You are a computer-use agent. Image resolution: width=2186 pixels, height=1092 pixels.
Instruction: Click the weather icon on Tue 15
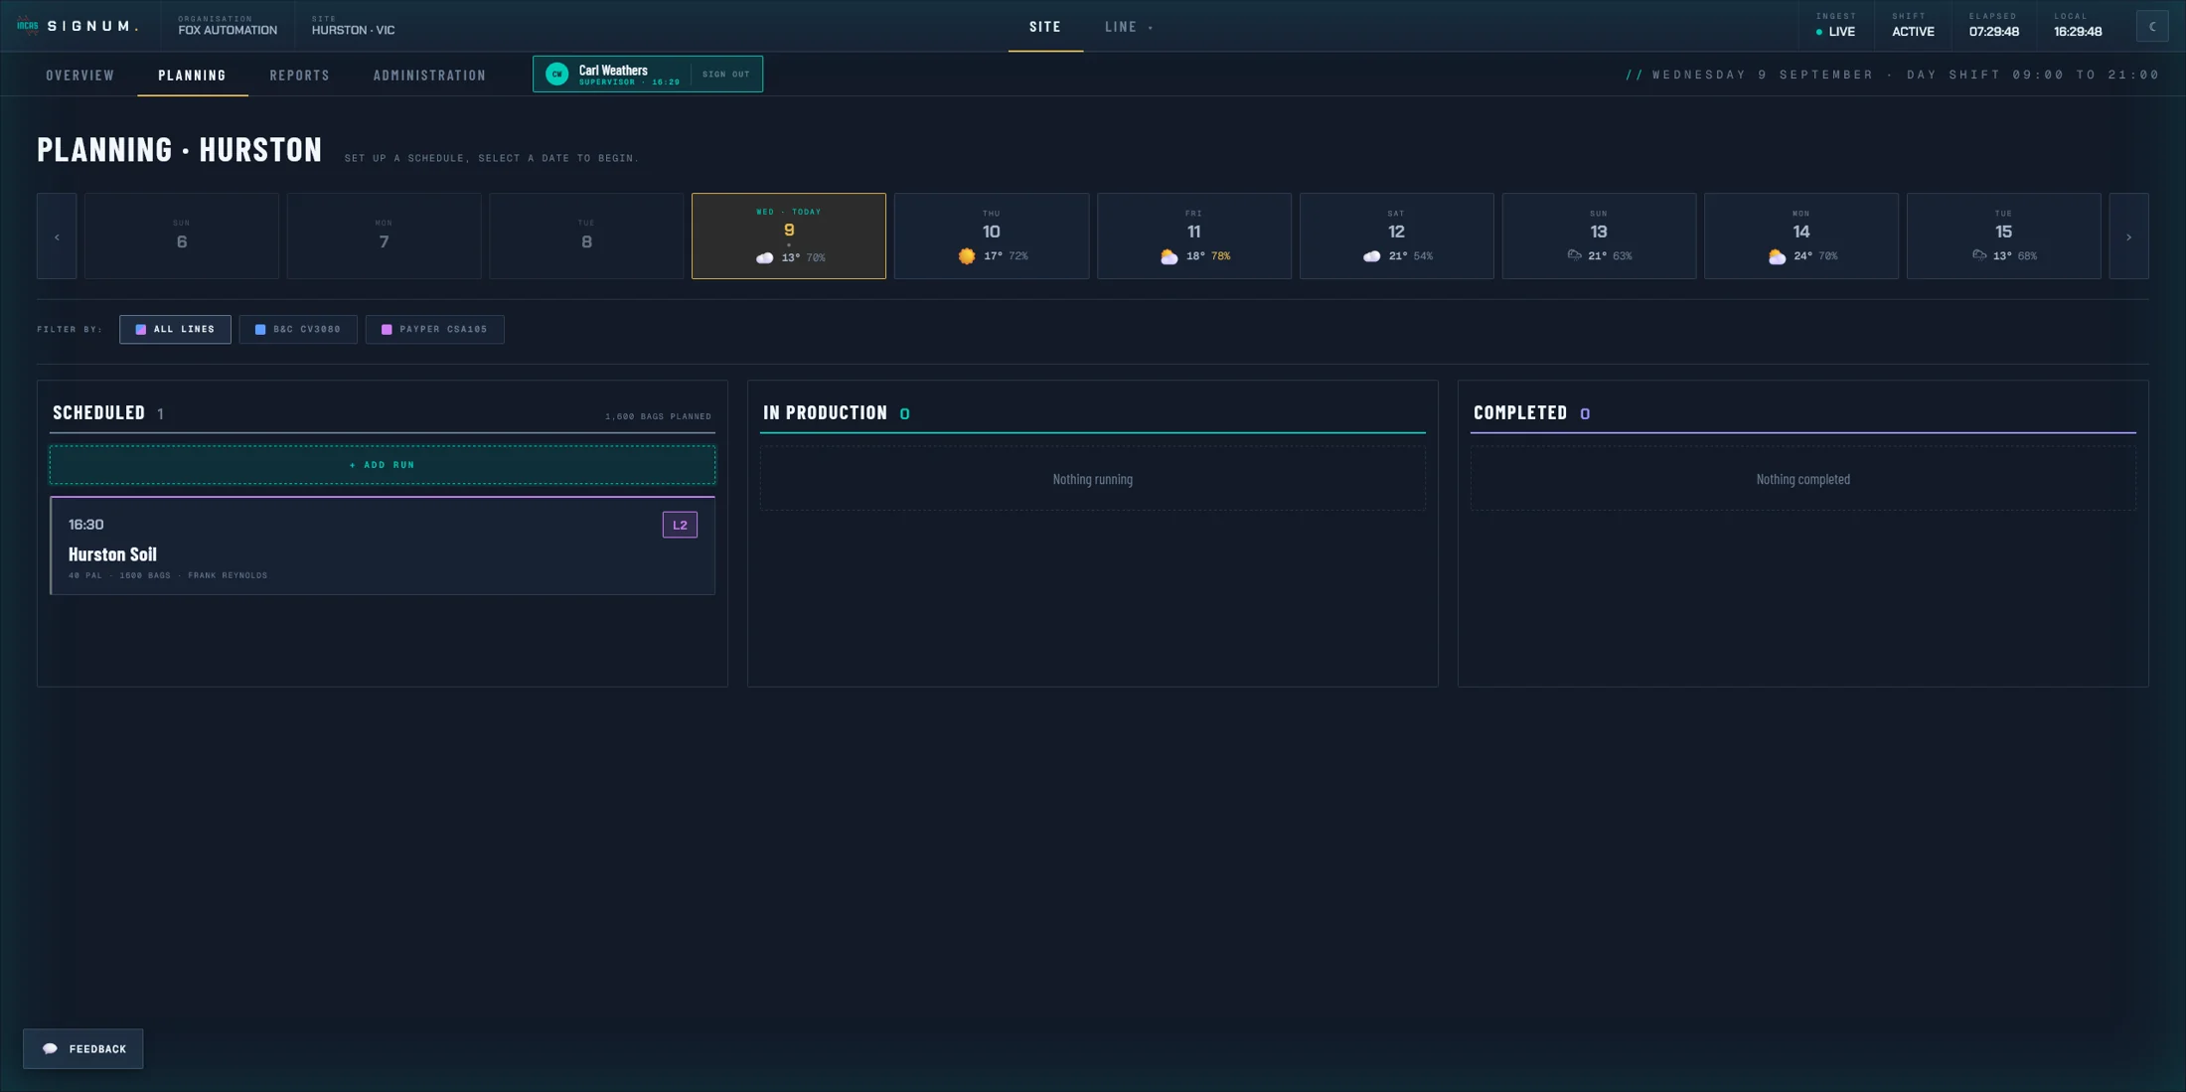(1979, 255)
